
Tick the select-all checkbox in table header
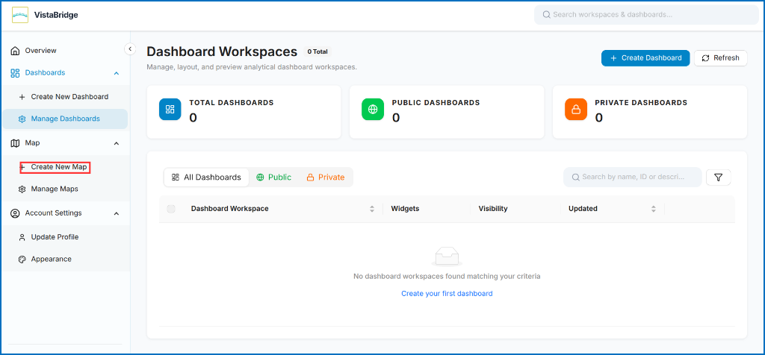pyautogui.click(x=171, y=209)
